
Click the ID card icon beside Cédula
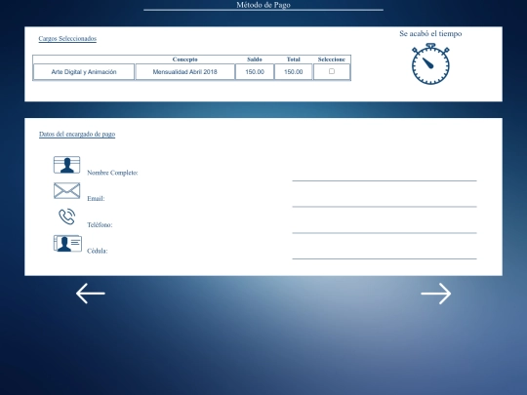coord(67,243)
